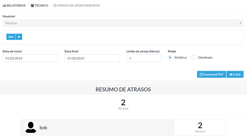
Task: Click the PDF file icon in Download button
Action: tap(201, 75)
